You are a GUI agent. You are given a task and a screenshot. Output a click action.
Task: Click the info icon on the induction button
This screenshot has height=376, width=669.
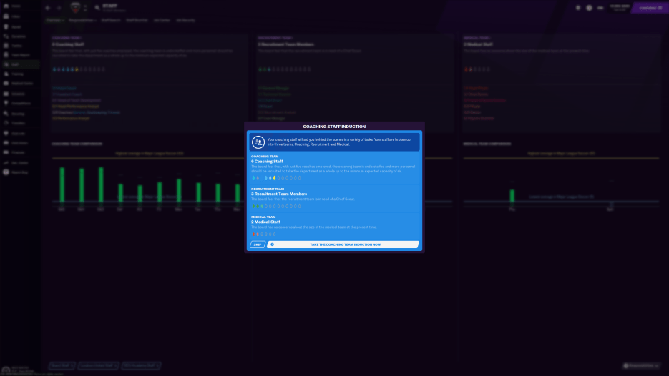pos(272,244)
